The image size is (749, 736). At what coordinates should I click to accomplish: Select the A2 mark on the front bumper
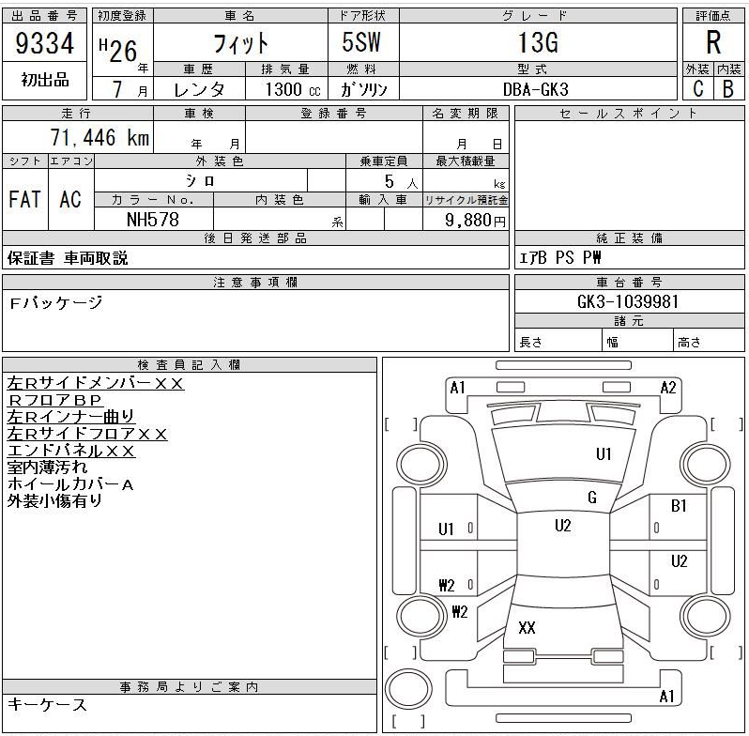pyautogui.click(x=668, y=387)
